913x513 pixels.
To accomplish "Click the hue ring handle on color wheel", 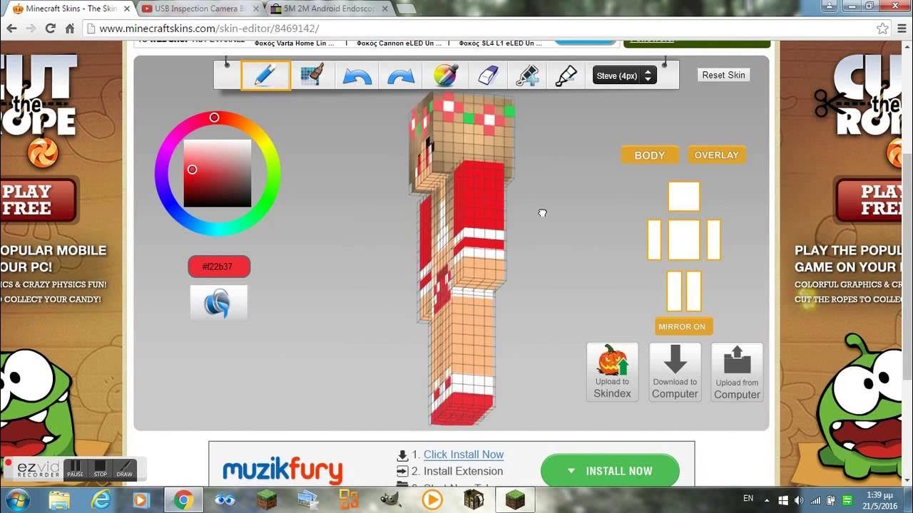I will click(214, 117).
